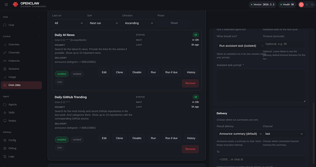Image resolution: width=316 pixels, height=167 pixels.
Task: Clone the Daily AI News job
Action: (x=119, y=72)
